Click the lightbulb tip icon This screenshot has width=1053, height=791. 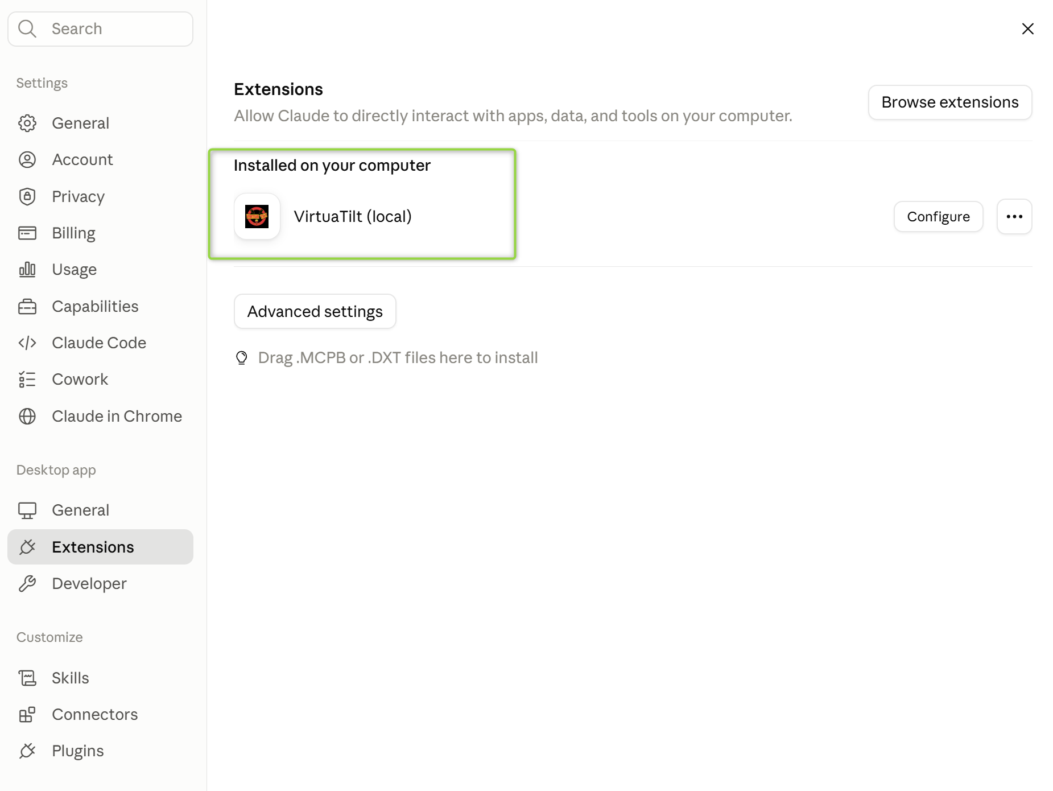coord(242,357)
